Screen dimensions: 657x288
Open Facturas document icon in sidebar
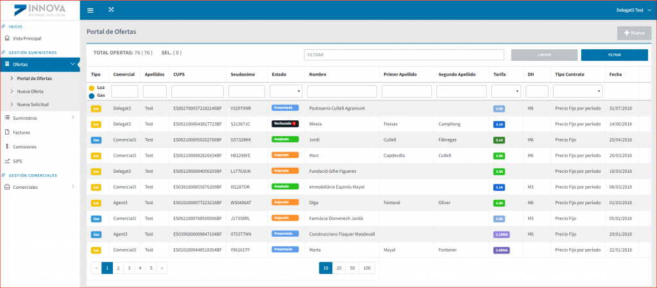tap(6, 132)
